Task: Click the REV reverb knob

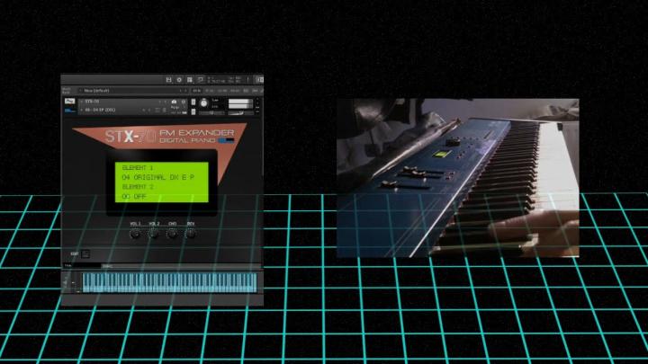Action: [190, 234]
